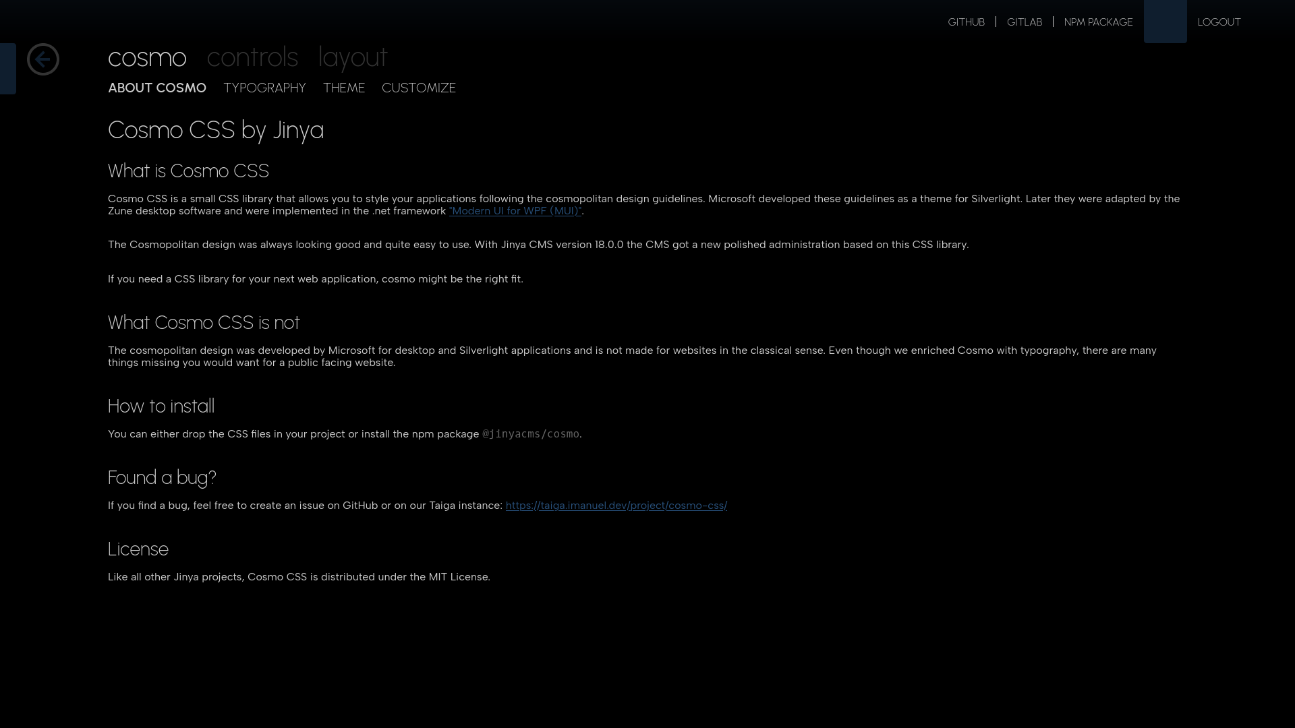
Task: Open the GITLAB link in top bar
Action: pyautogui.click(x=1025, y=22)
